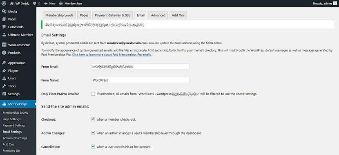Click the Users icon in sidebar
Screen dimensions: 339x155
(x=4, y=78)
